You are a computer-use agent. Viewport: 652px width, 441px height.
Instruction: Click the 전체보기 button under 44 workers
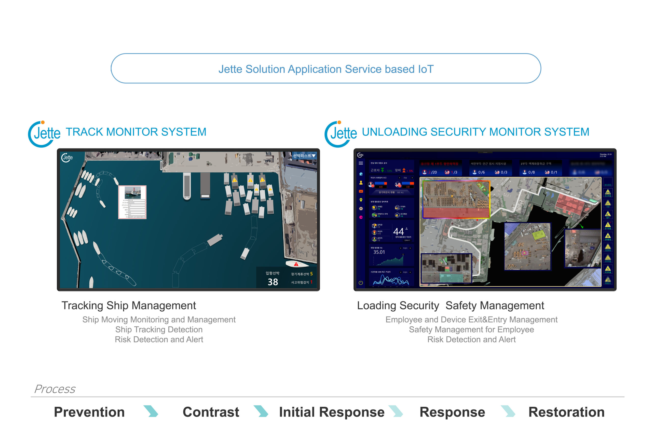click(x=407, y=240)
